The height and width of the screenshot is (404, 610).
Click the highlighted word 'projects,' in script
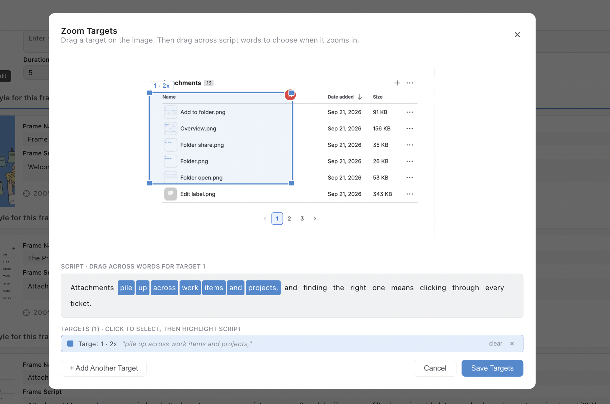pos(263,288)
